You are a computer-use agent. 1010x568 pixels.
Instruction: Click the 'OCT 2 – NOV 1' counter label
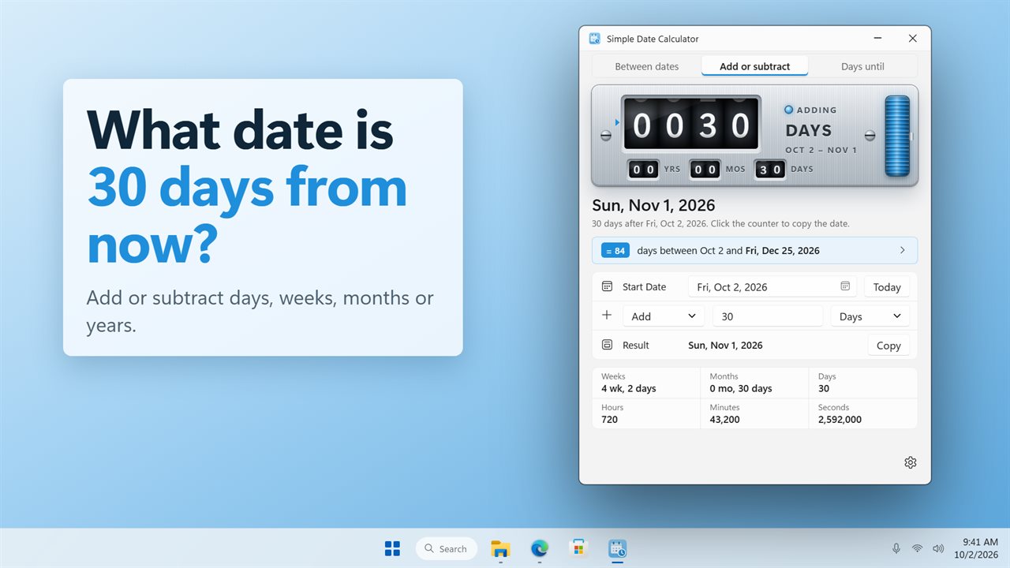tap(821, 150)
